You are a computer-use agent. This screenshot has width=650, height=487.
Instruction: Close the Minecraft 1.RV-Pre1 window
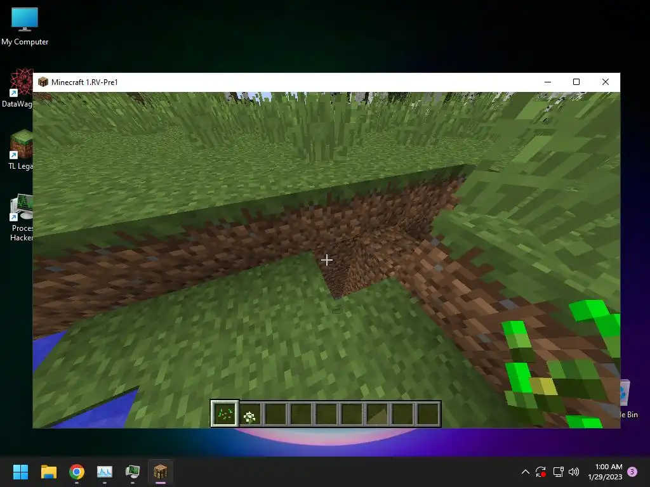point(605,82)
